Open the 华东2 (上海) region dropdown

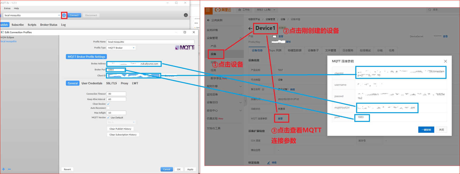[266, 10]
